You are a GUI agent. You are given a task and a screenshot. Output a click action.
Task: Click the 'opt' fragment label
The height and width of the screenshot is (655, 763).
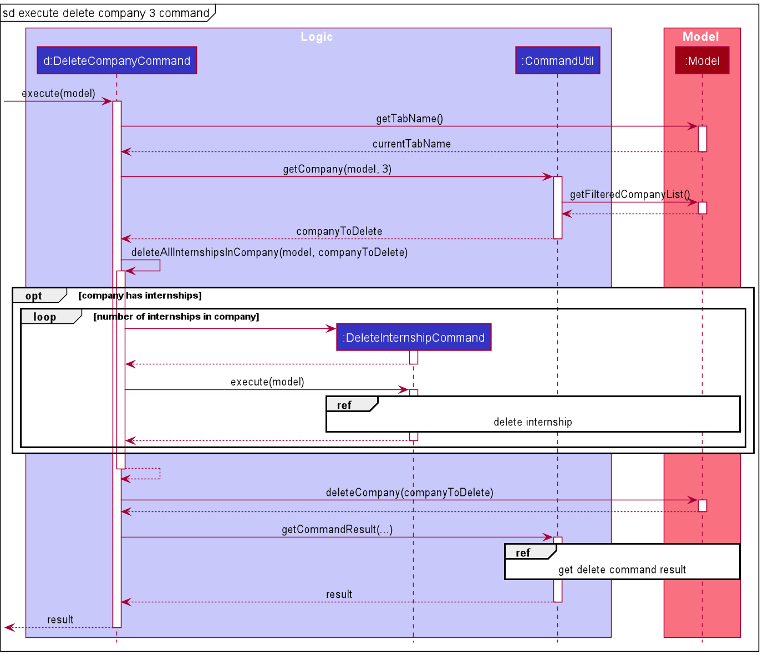(x=33, y=296)
